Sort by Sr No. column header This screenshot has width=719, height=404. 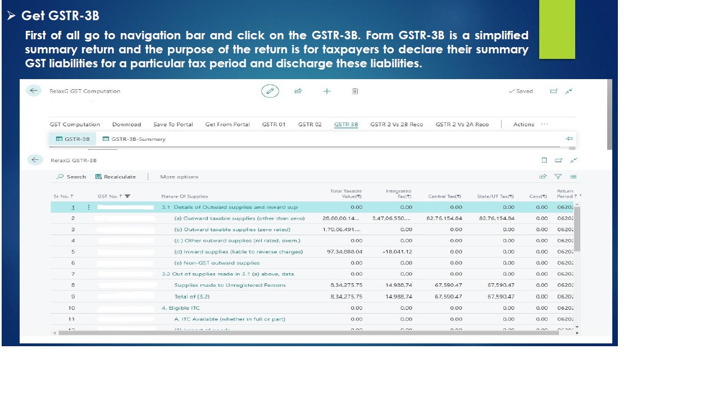(x=63, y=196)
